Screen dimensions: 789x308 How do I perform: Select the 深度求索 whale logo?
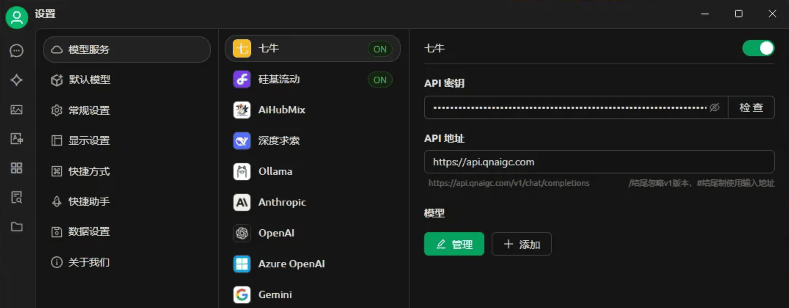pyautogui.click(x=242, y=141)
